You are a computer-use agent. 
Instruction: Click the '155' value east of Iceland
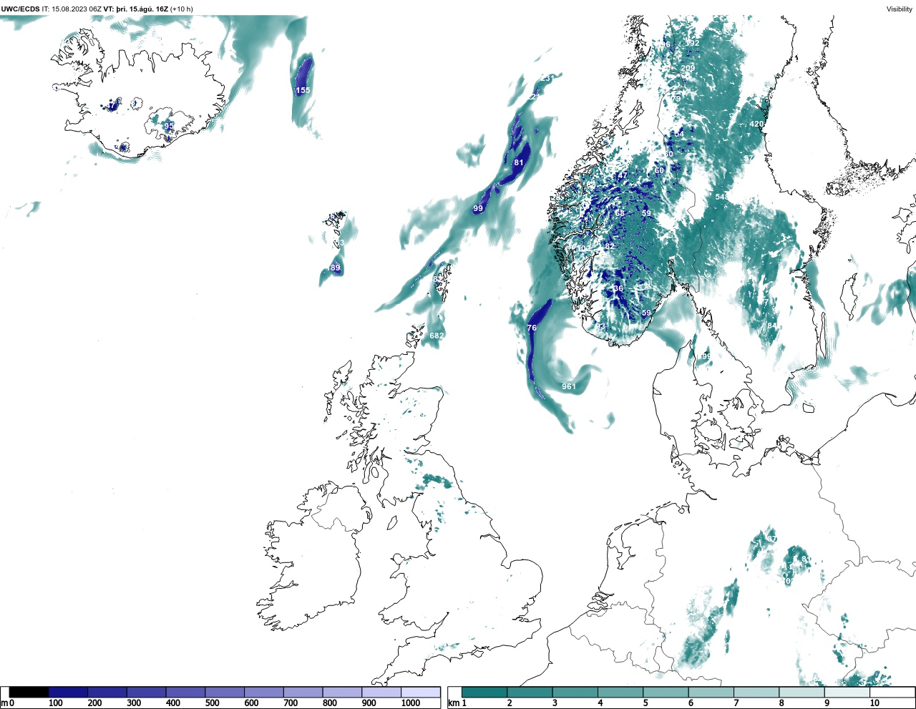click(x=303, y=90)
